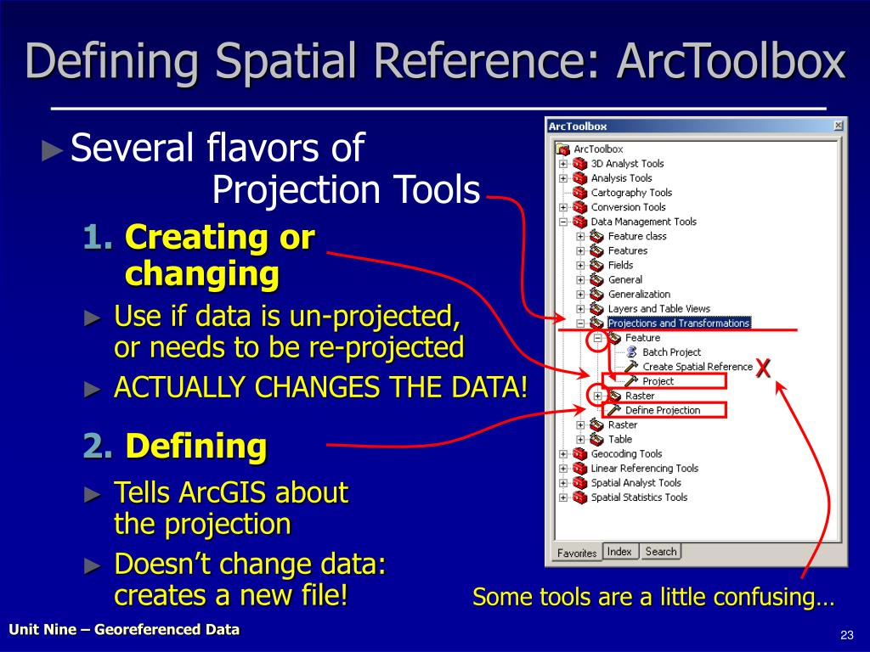The width and height of the screenshot is (870, 652).
Task: Click the Feature class toolset icon
Action: point(596,236)
